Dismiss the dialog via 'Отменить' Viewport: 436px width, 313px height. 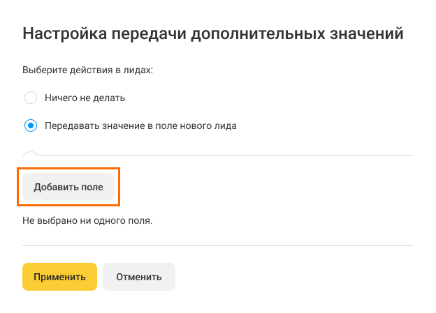pos(139,277)
